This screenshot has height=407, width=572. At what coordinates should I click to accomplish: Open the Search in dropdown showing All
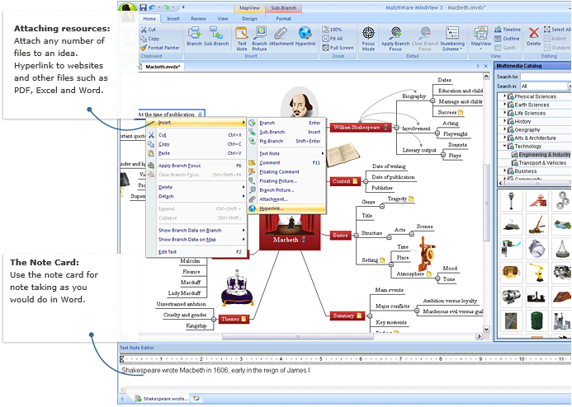(545, 87)
